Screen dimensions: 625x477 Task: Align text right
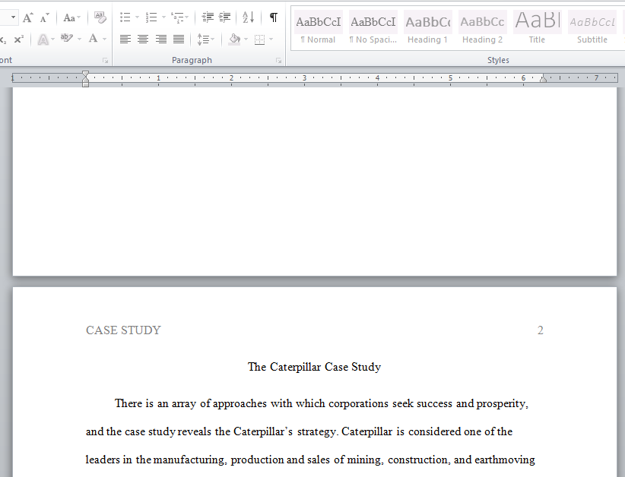pyautogui.click(x=160, y=39)
